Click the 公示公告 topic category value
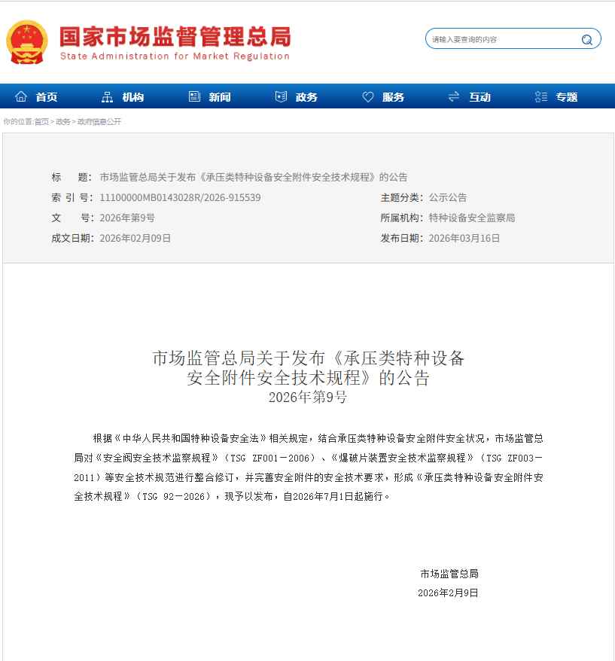Viewport: 615px width, 661px height. 448,197
